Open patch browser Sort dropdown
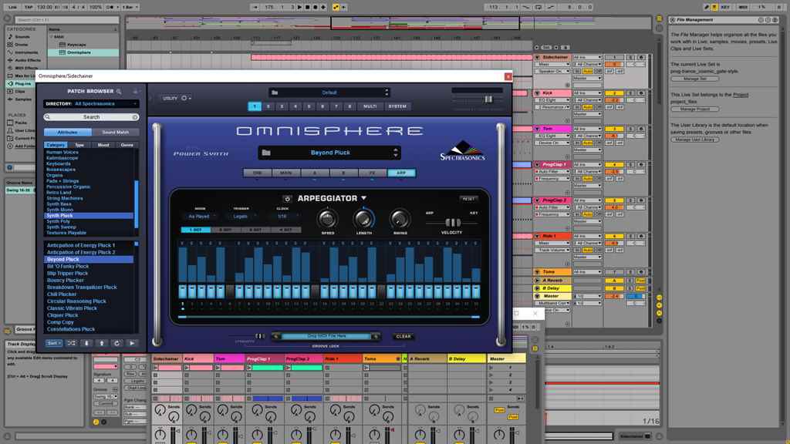The image size is (790, 444). point(54,343)
